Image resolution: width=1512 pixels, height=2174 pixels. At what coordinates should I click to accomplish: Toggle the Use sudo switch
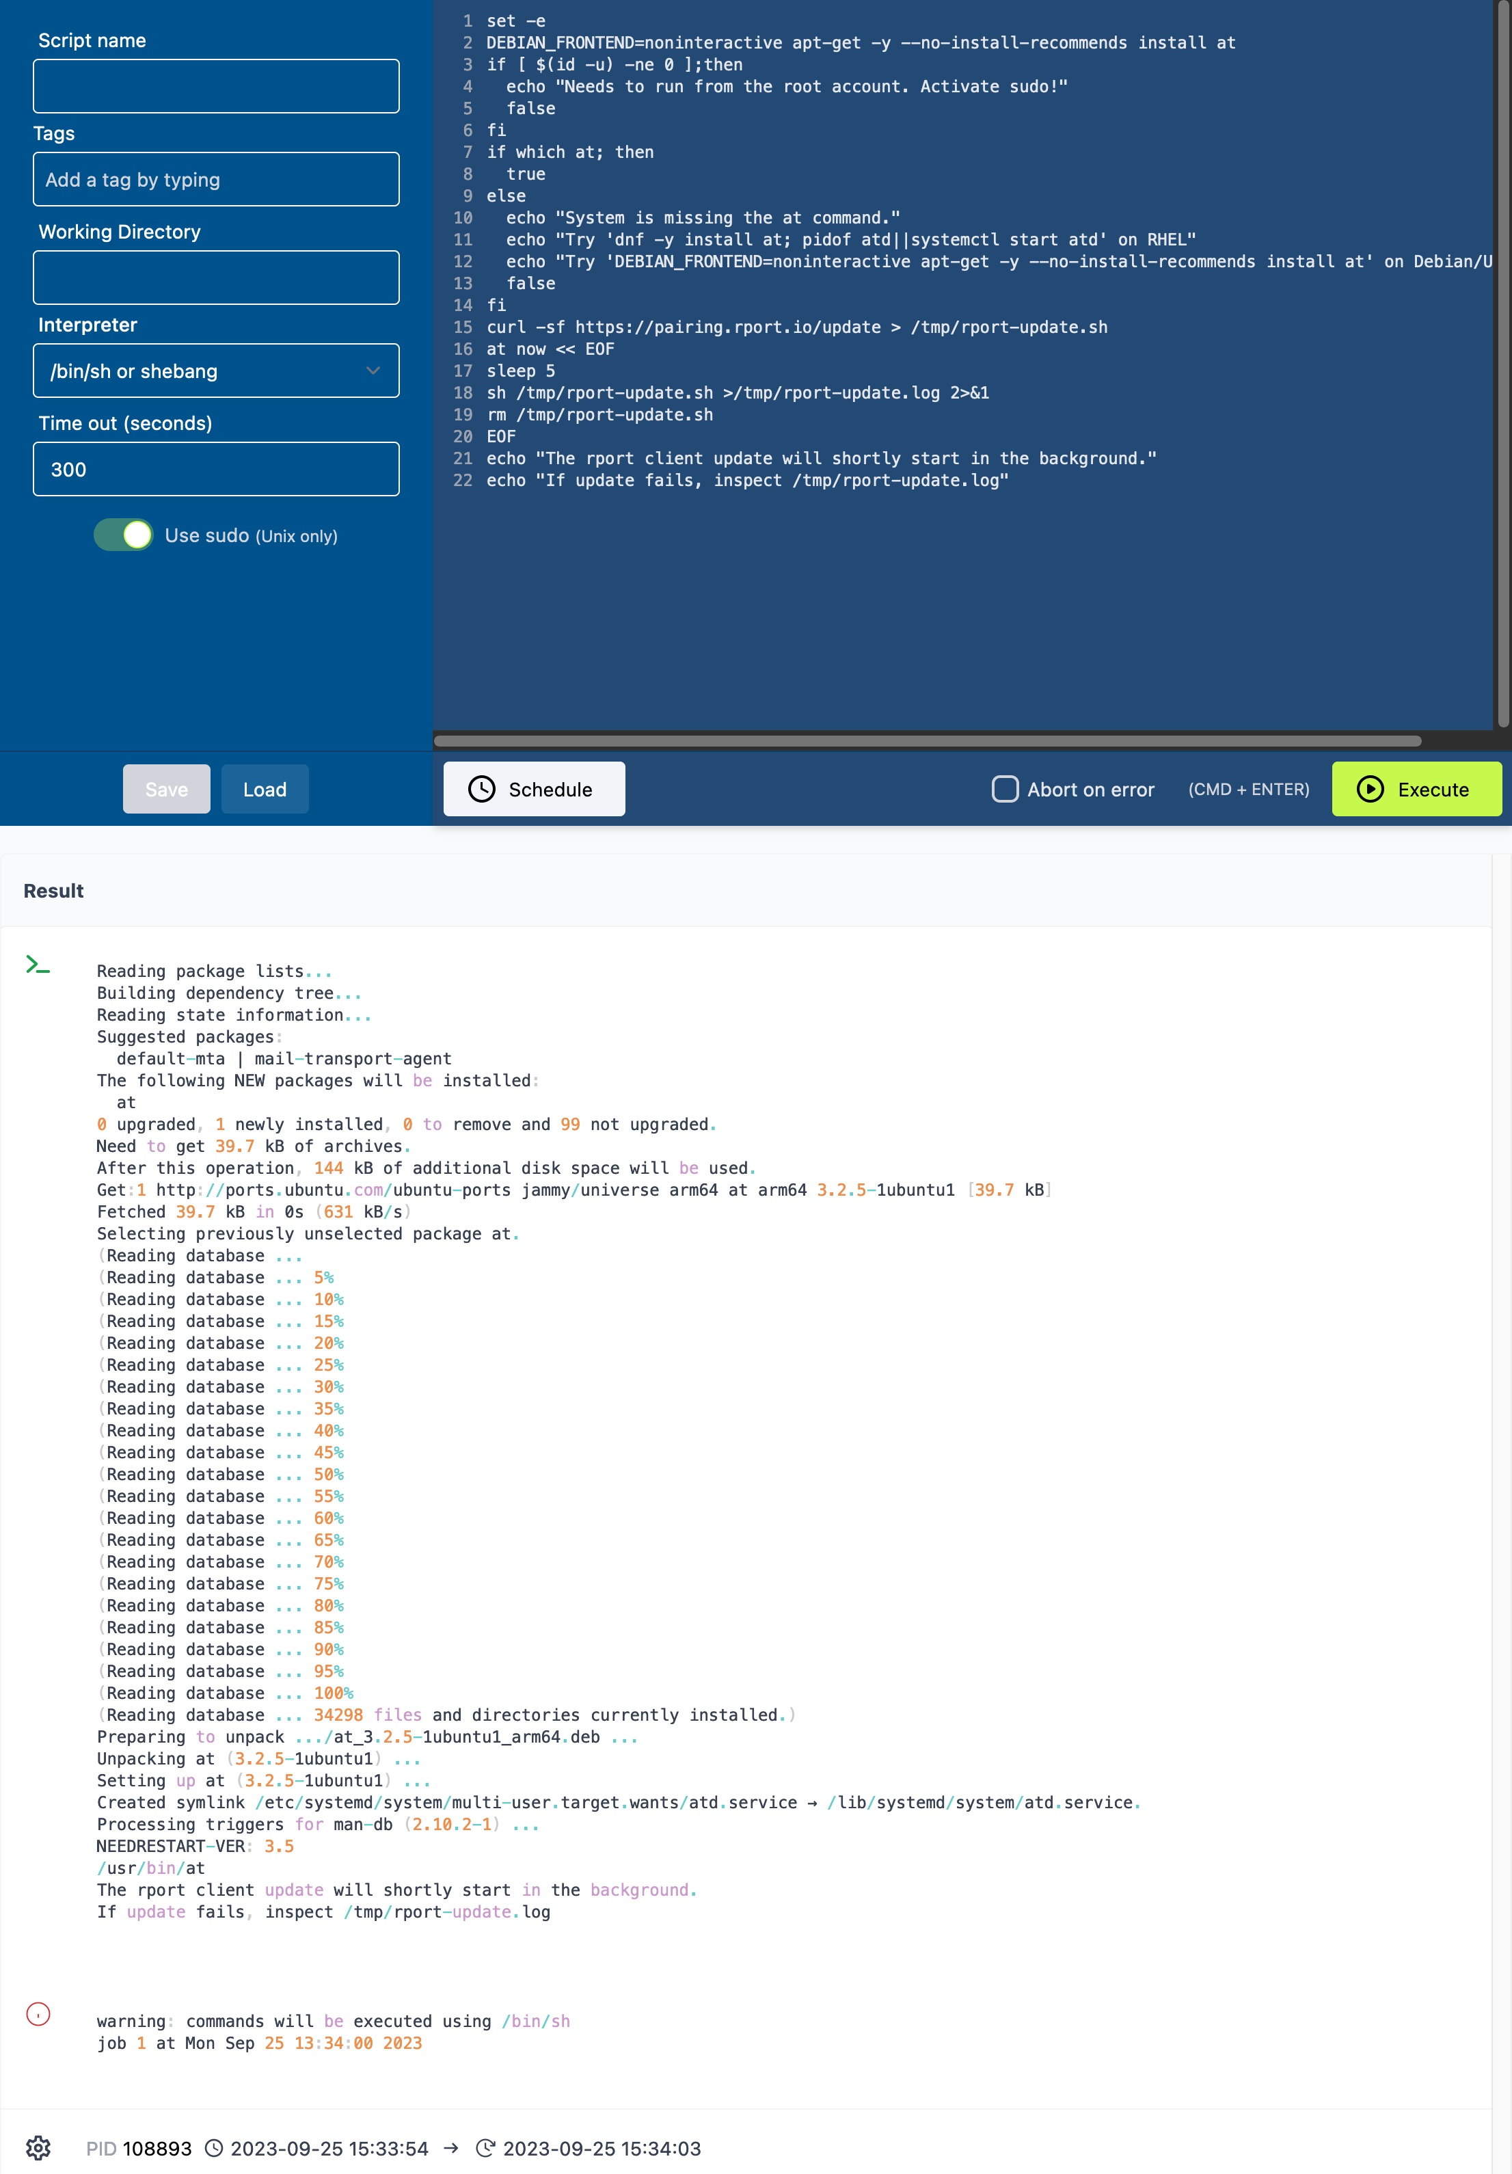[x=123, y=535]
